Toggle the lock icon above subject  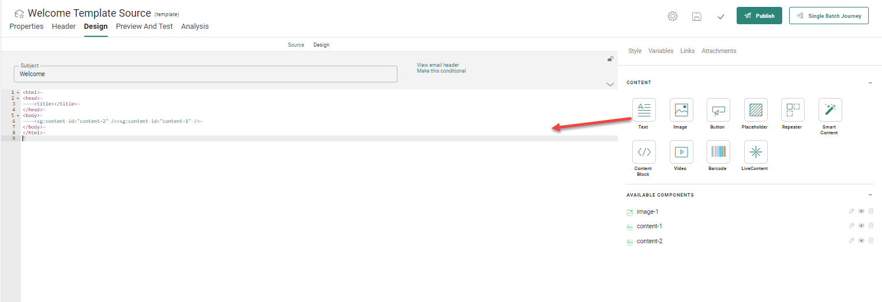click(x=610, y=59)
